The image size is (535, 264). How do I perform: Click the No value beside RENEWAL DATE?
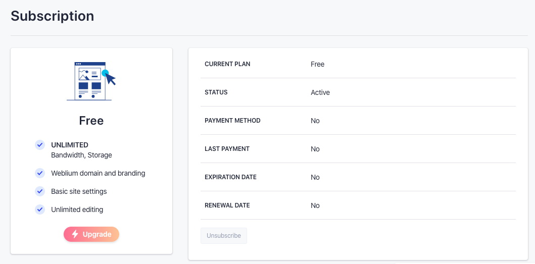315,205
